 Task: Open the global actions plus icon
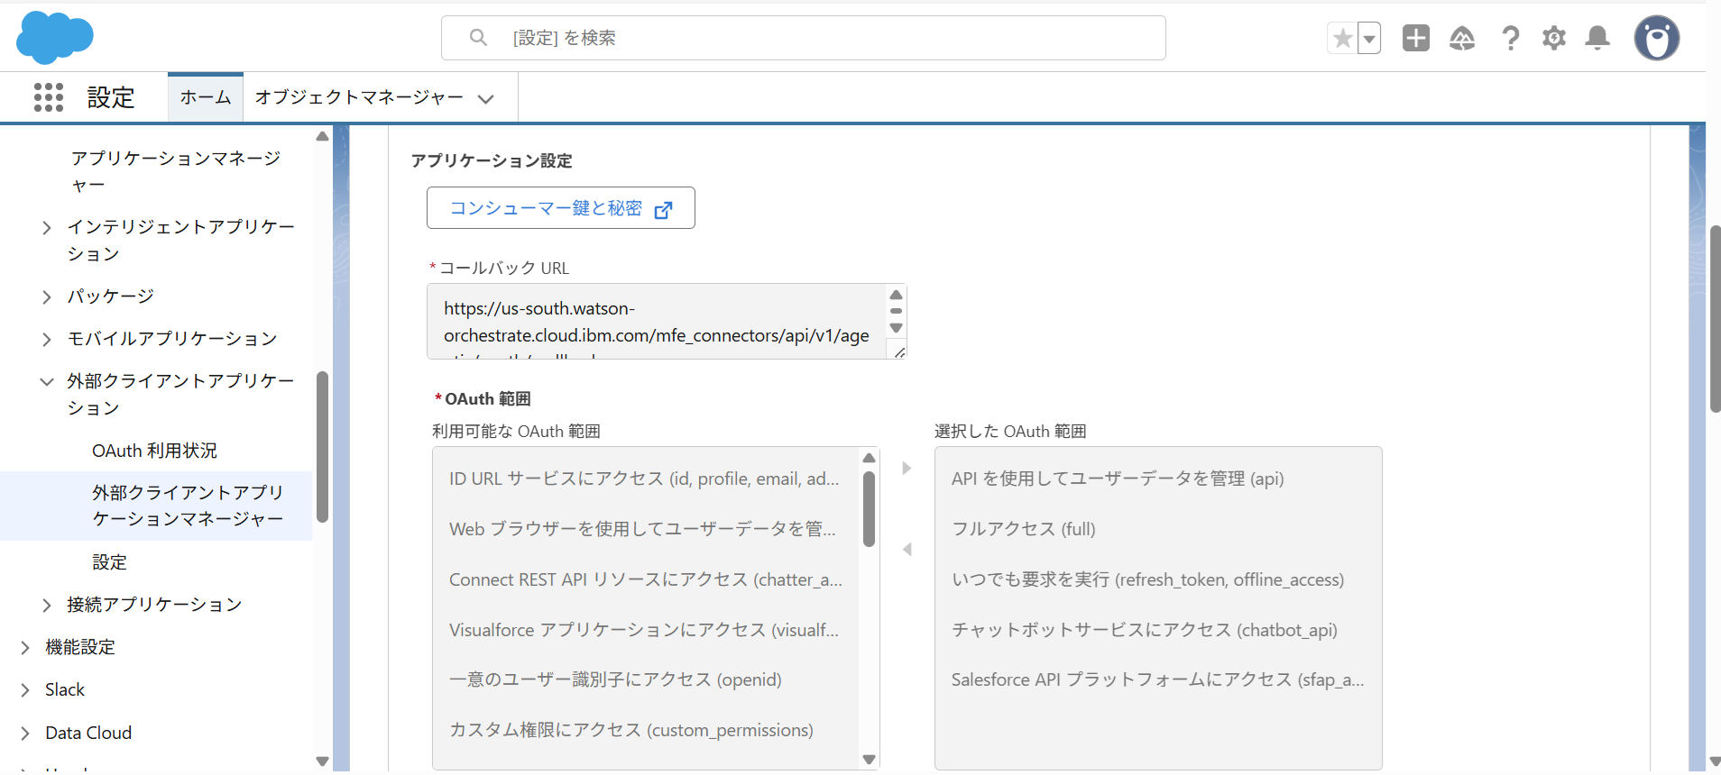[x=1416, y=38]
